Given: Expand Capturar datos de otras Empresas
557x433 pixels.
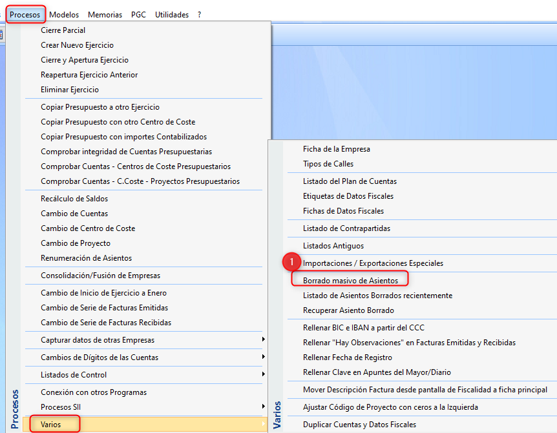Looking at the screenshot, I should [97, 340].
